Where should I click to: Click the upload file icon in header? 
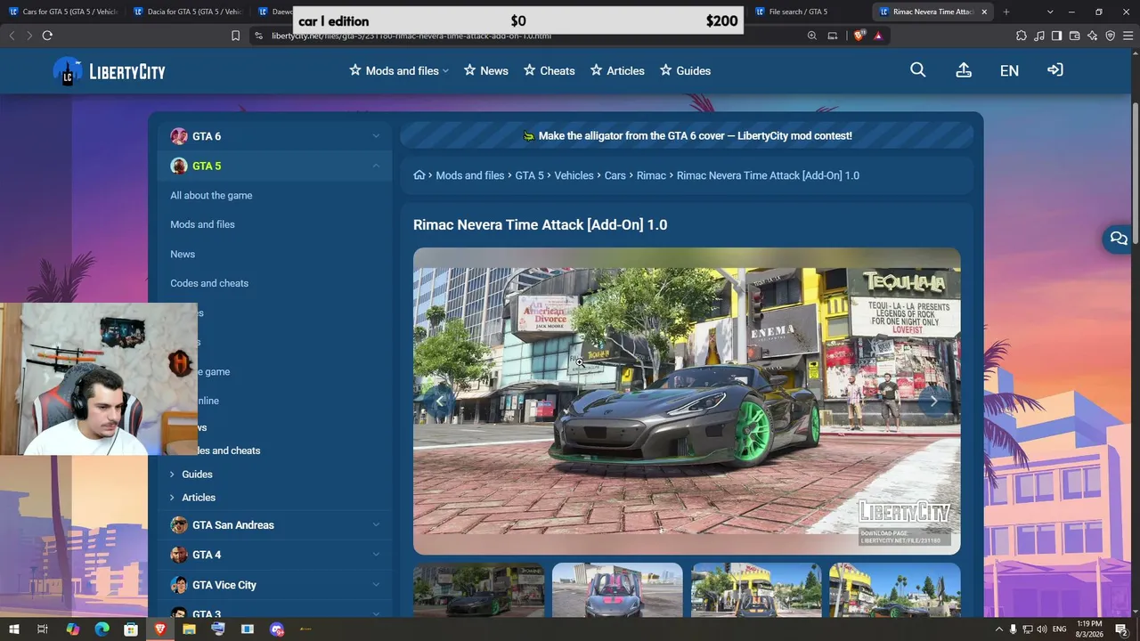tap(964, 70)
